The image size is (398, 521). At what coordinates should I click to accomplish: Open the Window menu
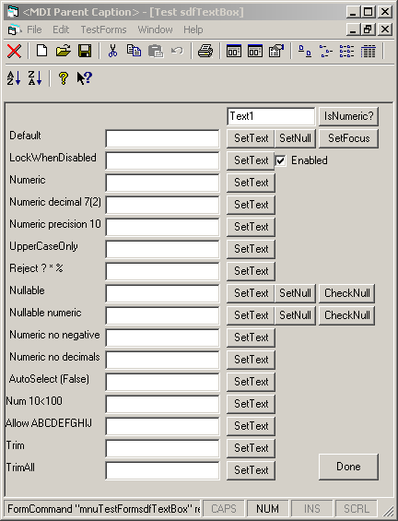155,30
